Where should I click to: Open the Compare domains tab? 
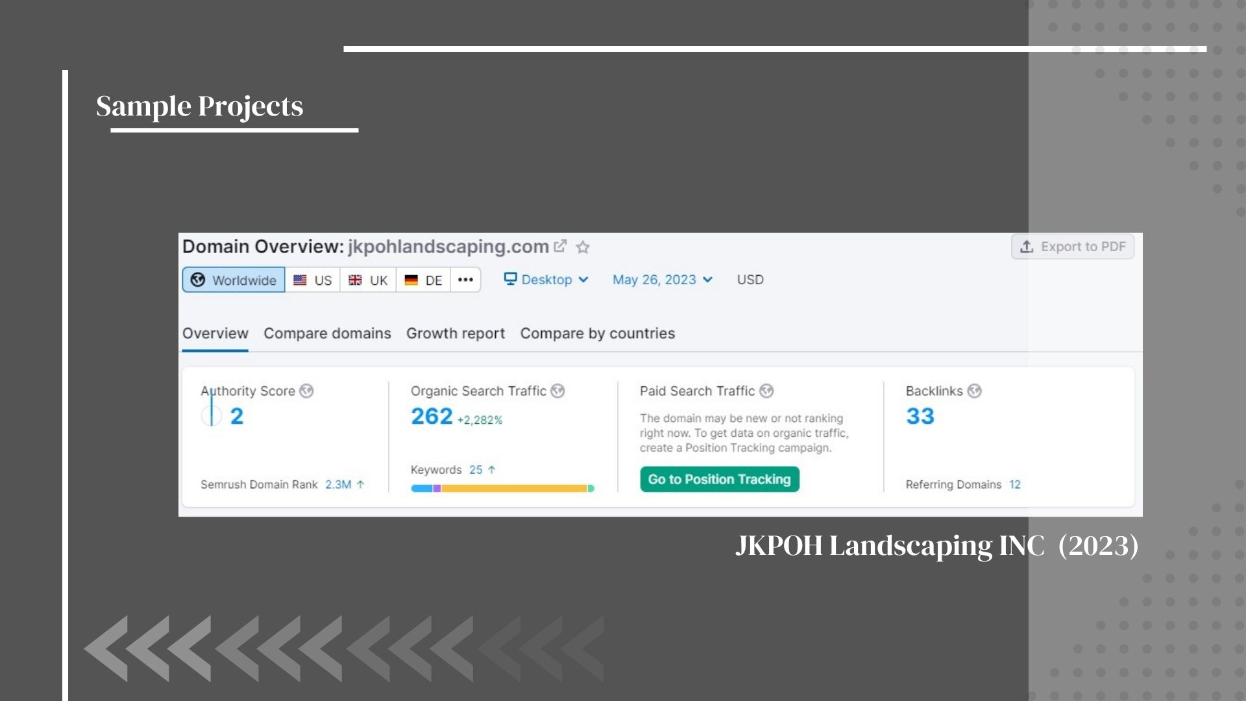327,334
